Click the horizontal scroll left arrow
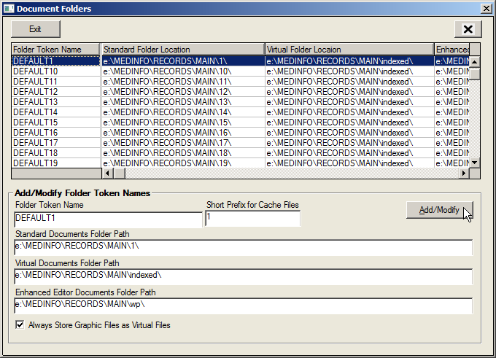 click(x=107, y=174)
